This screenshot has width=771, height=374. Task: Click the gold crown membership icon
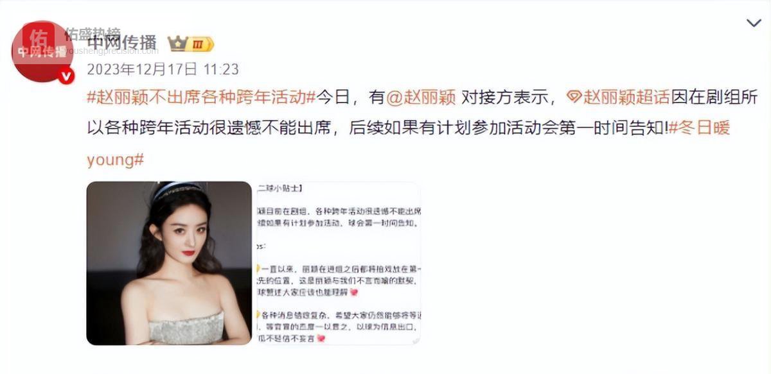(177, 44)
